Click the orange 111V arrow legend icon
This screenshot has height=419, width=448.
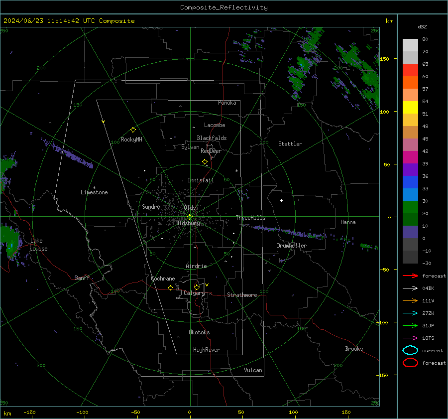coord(410,300)
